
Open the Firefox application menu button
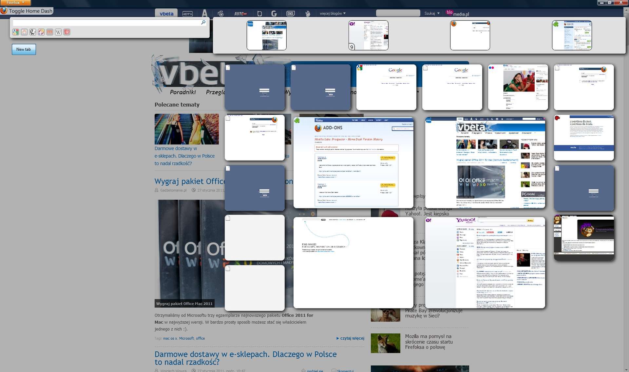pyautogui.click(x=15, y=3)
